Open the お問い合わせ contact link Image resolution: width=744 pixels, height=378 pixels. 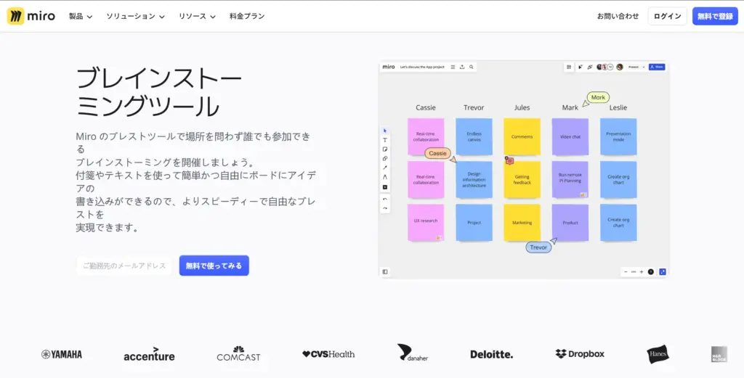click(618, 16)
